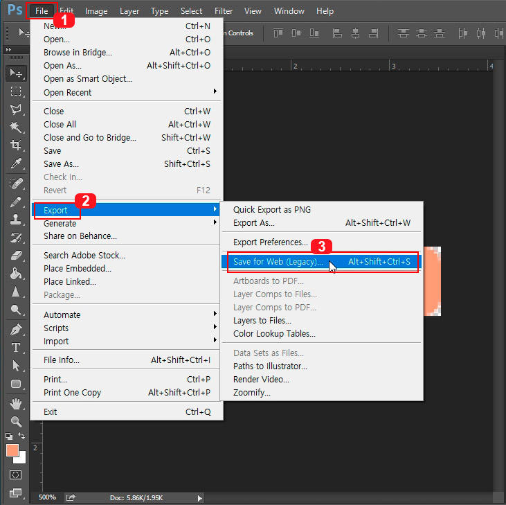Select the History Brush tool
Image resolution: width=506 pixels, height=505 pixels.
(16, 238)
